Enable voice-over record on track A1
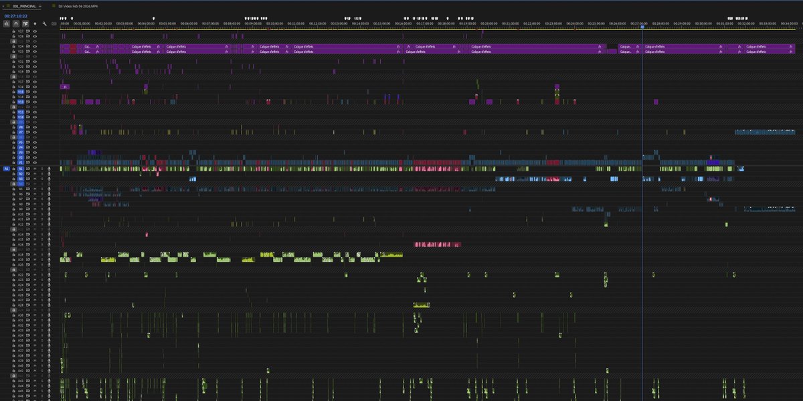Screen dimensions: 803x401 click(49, 169)
